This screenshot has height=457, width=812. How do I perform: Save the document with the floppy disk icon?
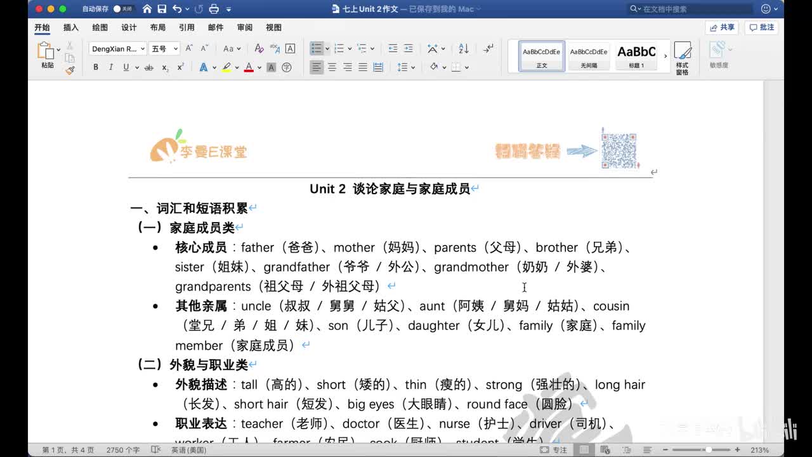(x=162, y=9)
